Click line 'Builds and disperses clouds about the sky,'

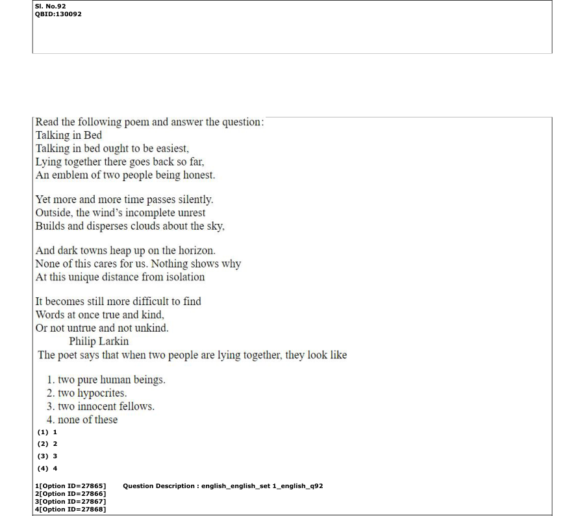[130, 227]
